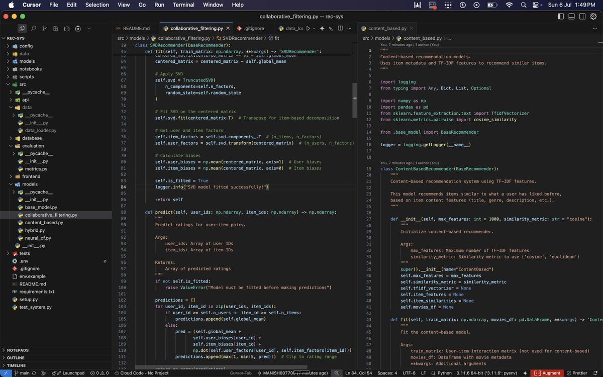The image size is (603, 377).
Task: Click the fit breadcrumb item
Action: [274, 38]
